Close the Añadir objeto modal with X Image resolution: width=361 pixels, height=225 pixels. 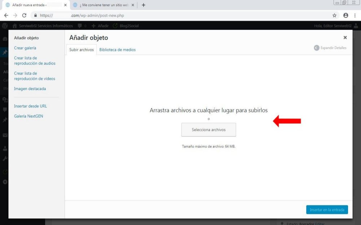pos(345,37)
